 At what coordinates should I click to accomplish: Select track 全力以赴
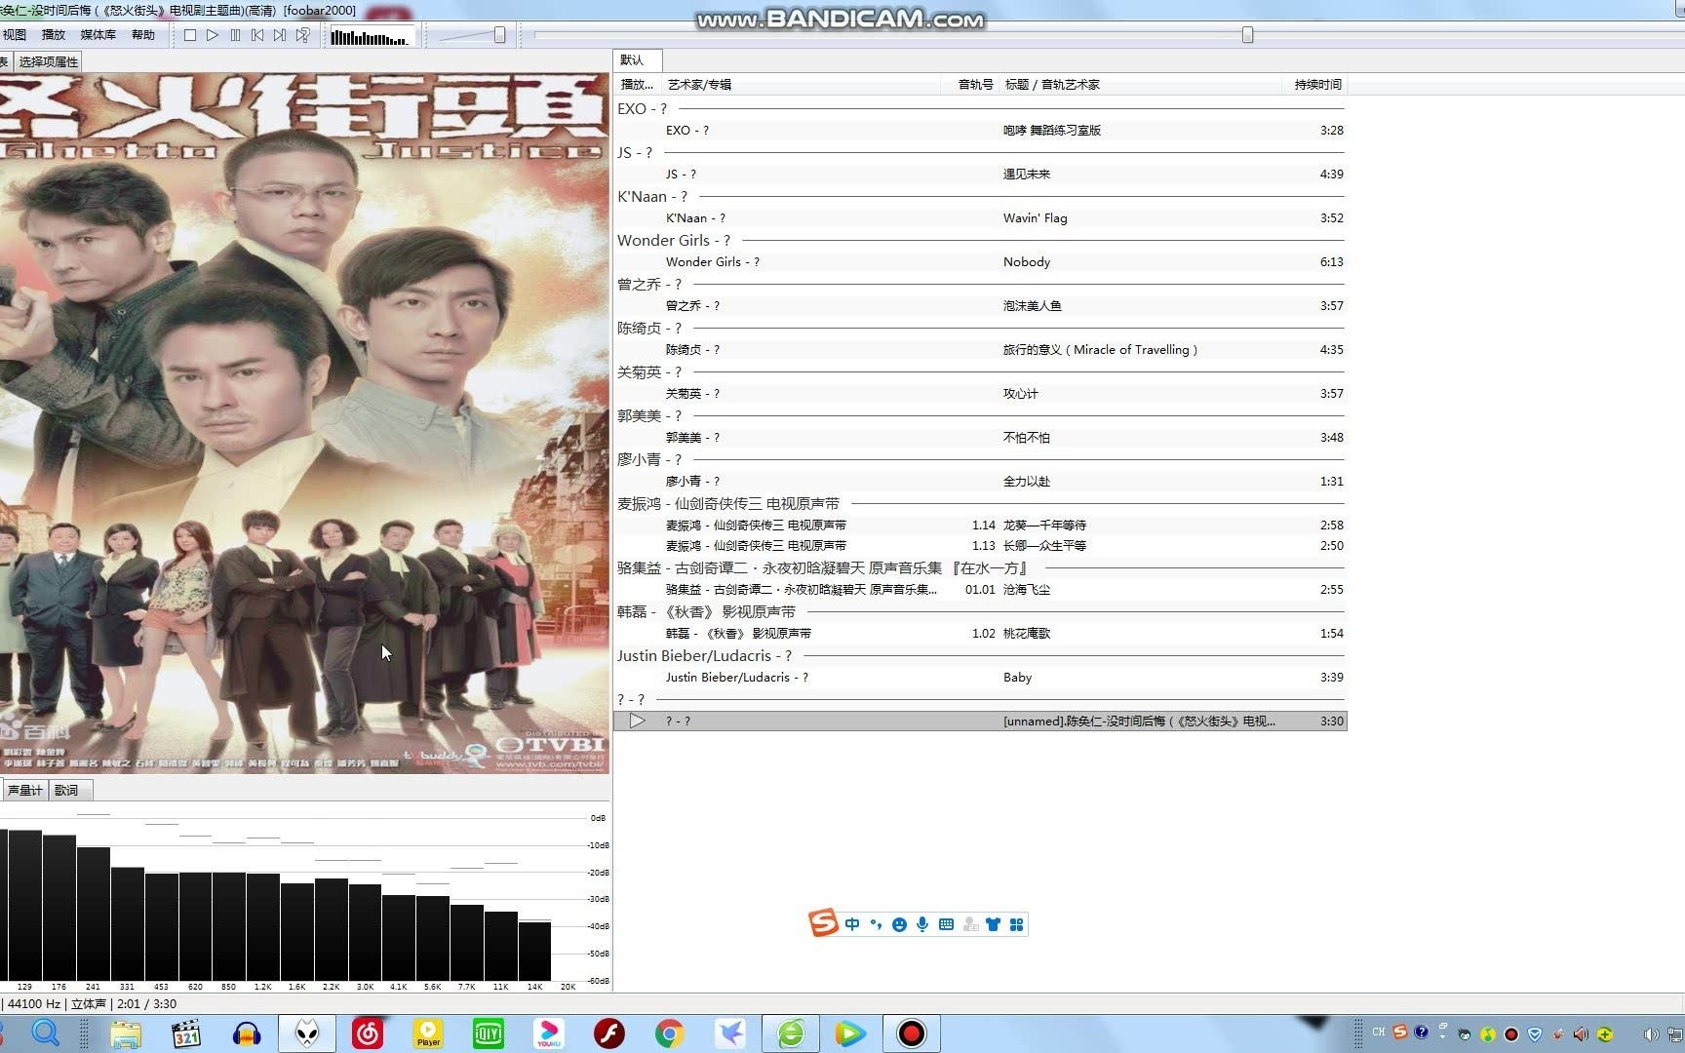980,482
